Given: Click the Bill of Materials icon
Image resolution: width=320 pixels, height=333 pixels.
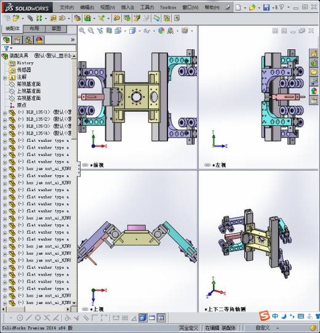Looking at the screenshot, I should tap(127, 18).
